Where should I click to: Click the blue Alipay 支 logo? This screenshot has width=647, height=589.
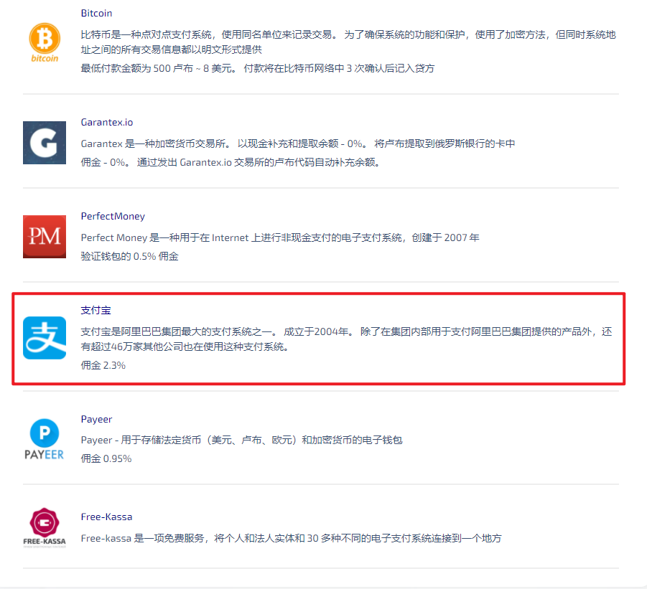pos(45,338)
